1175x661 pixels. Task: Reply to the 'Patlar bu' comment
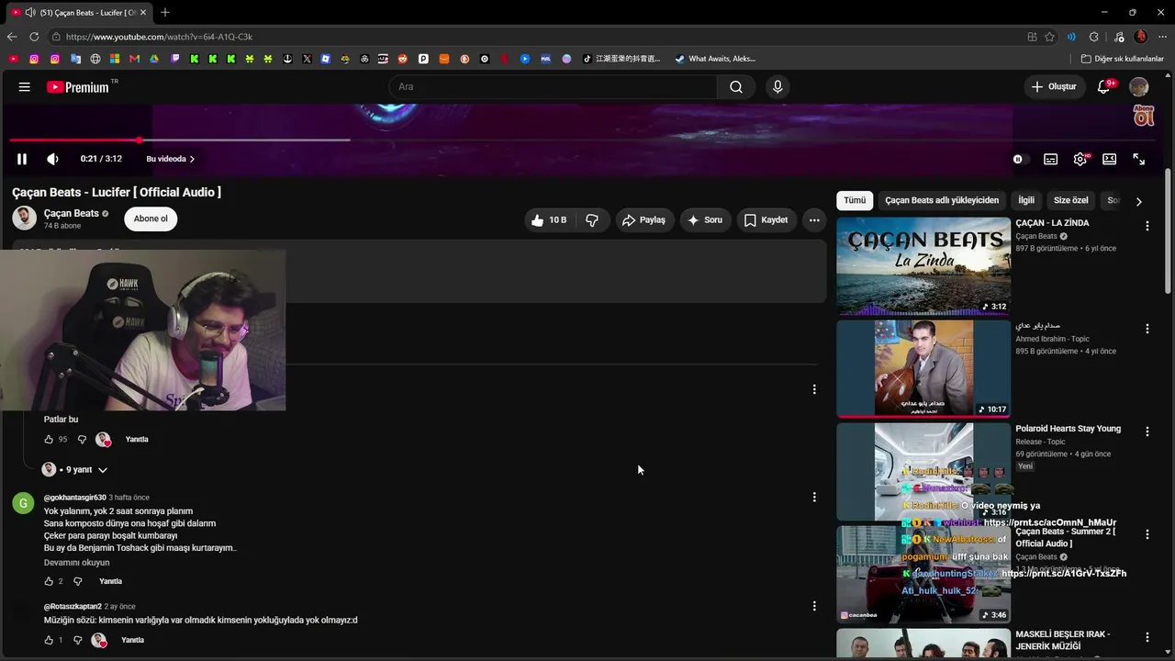pyautogui.click(x=137, y=440)
